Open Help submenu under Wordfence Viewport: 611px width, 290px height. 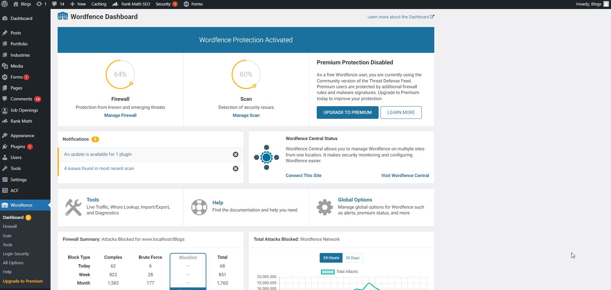click(x=7, y=272)
